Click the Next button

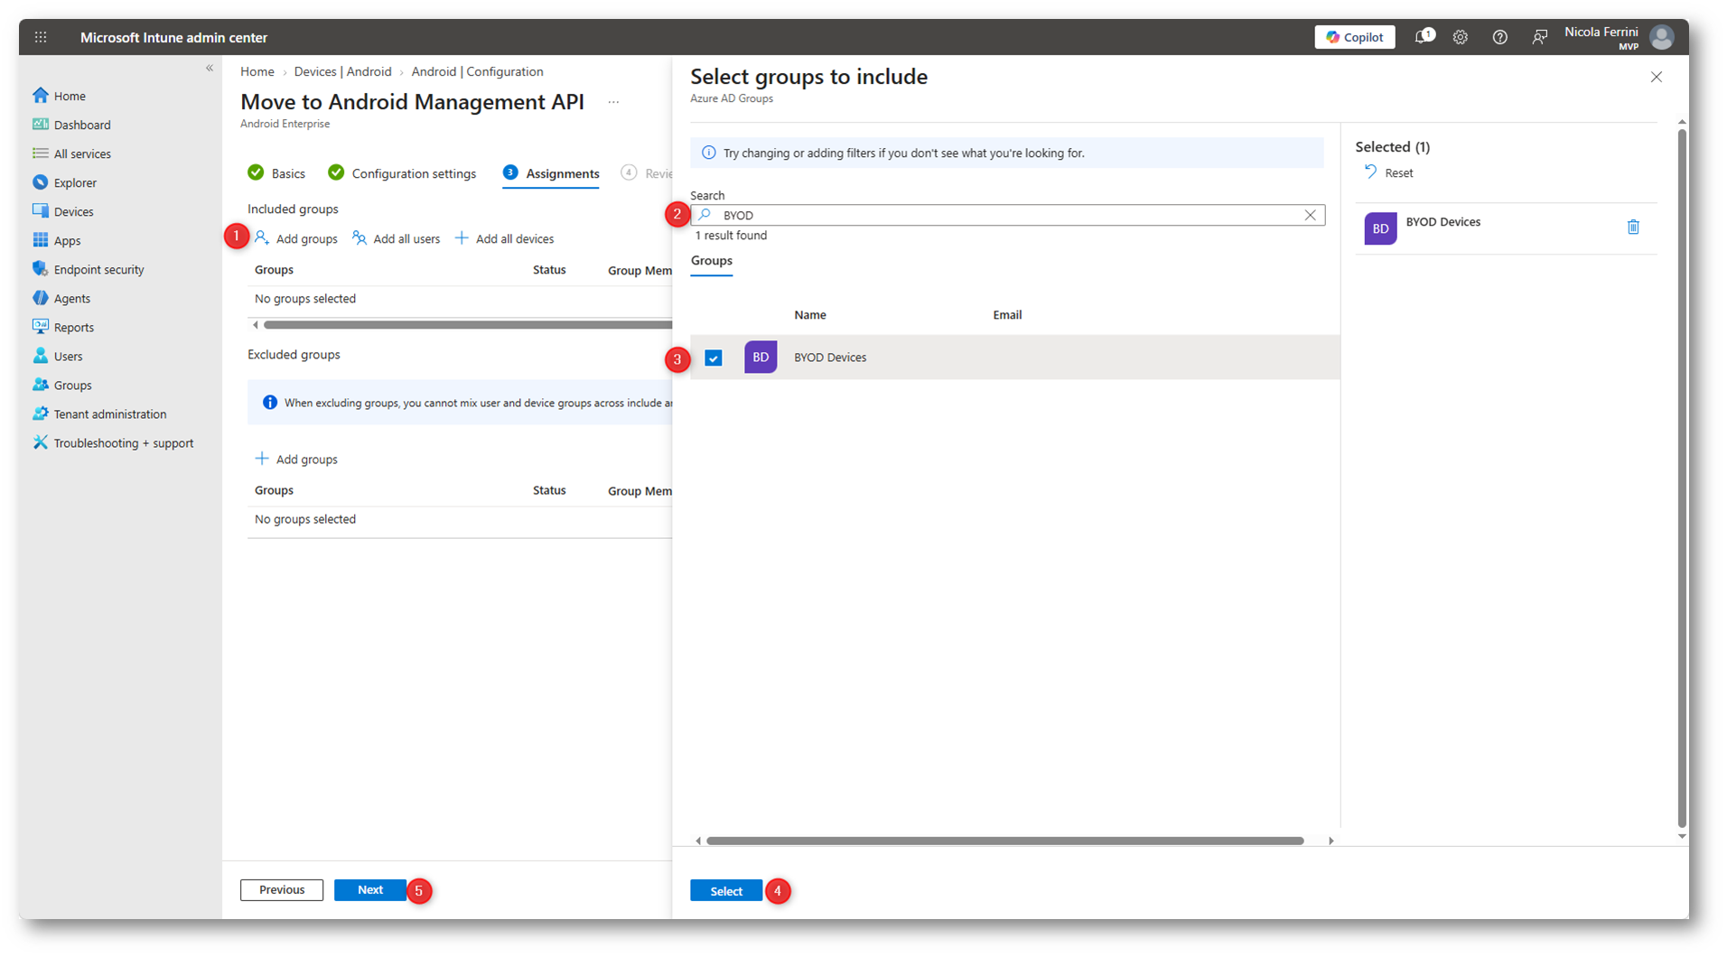370,890
